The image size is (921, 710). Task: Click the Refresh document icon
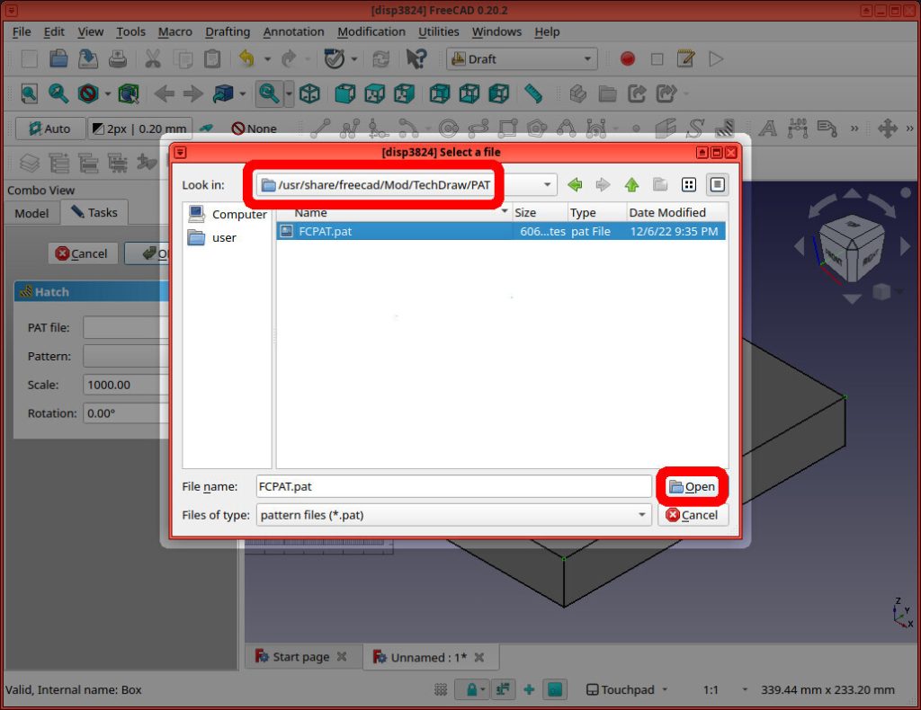pos(381,58)
